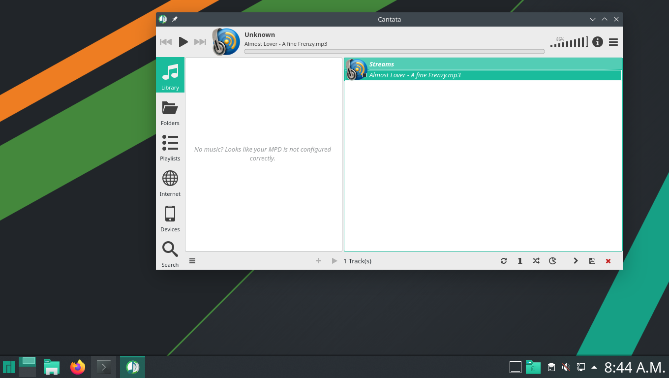669x378 pixels.
Task: Adjust the volume level bars
Action: pyautogui.click(x=569, y=42)
